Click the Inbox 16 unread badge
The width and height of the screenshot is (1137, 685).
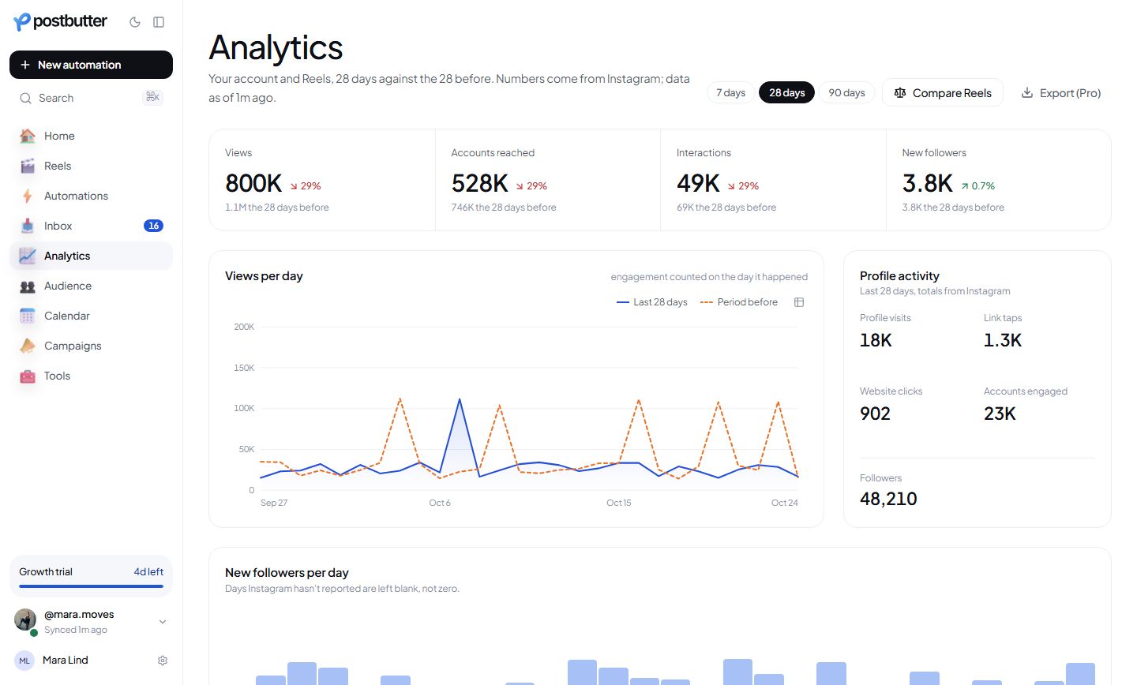click(x=153, y=226)
